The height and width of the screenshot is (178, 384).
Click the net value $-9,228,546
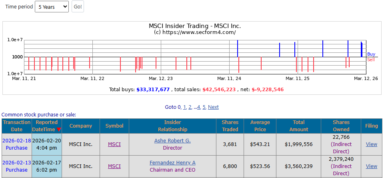[x=268, y=90]
